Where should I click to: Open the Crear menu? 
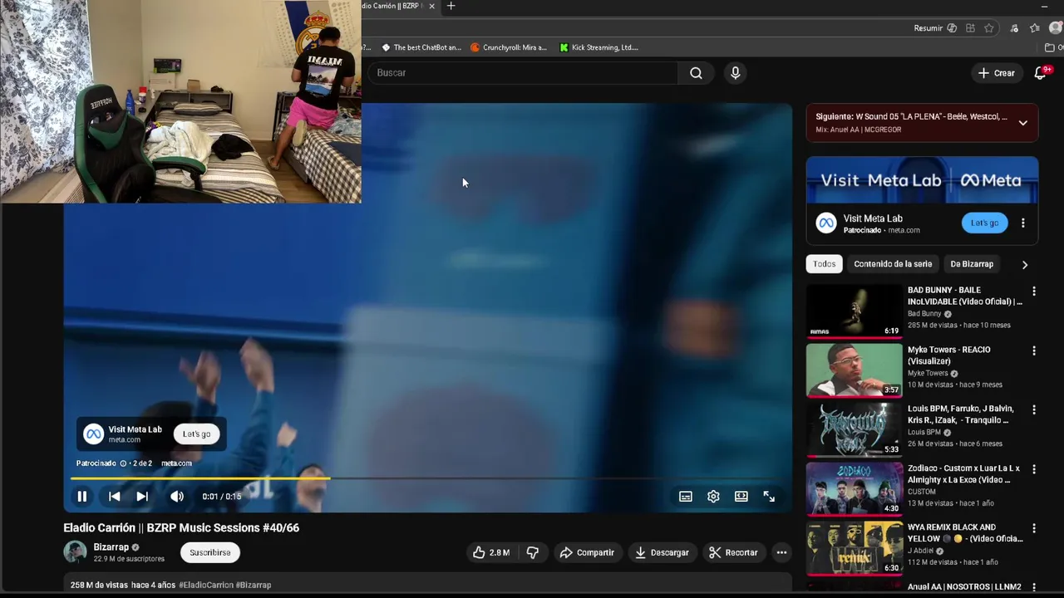[x=997, y=73]
